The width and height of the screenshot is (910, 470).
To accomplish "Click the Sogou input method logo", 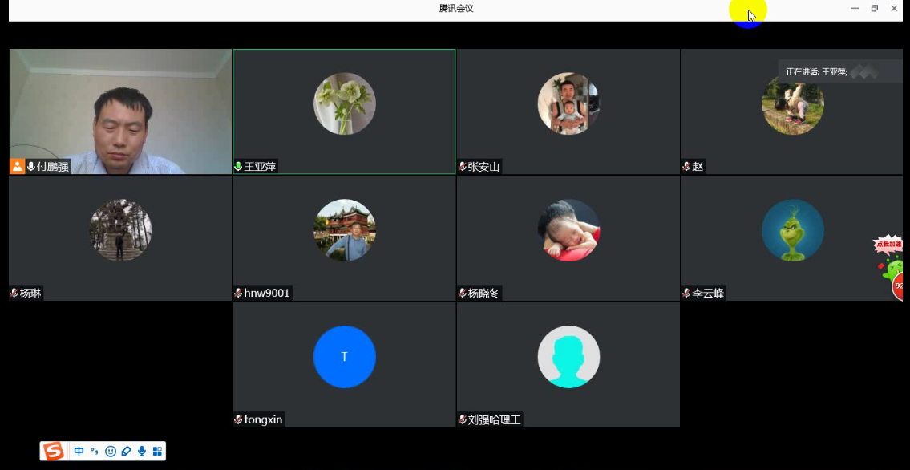I will (54, 451).
